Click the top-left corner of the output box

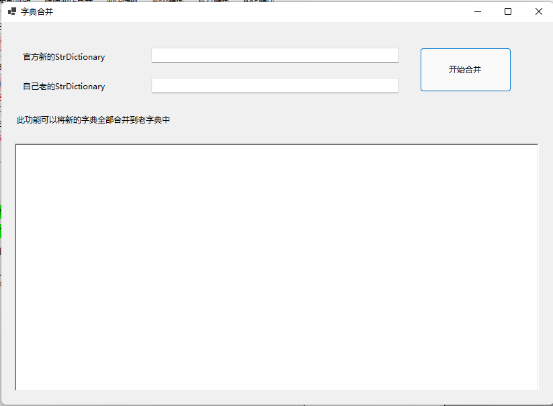[x=19, y=148]
